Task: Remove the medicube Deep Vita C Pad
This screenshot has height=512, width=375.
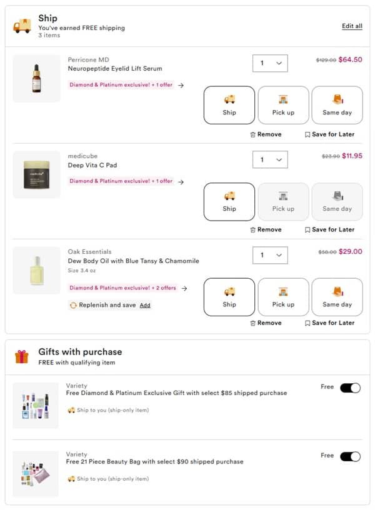Action: tap(266, 229)
